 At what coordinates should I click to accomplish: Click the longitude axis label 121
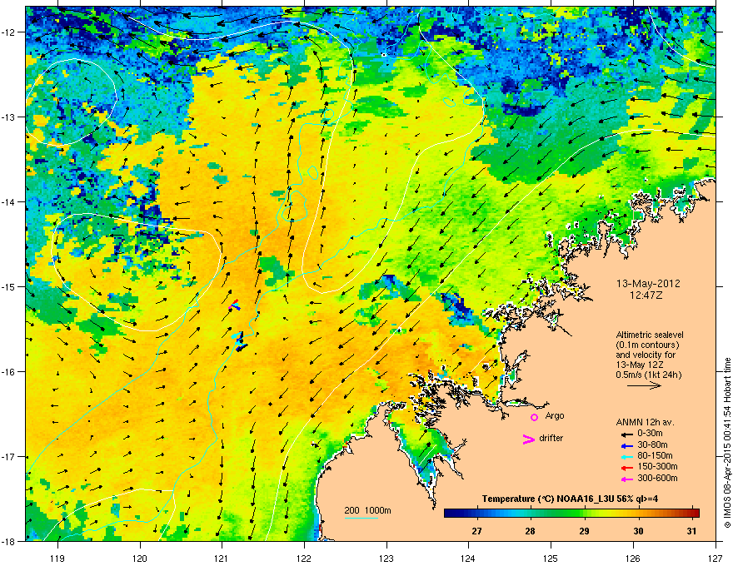tap(222, 558)
